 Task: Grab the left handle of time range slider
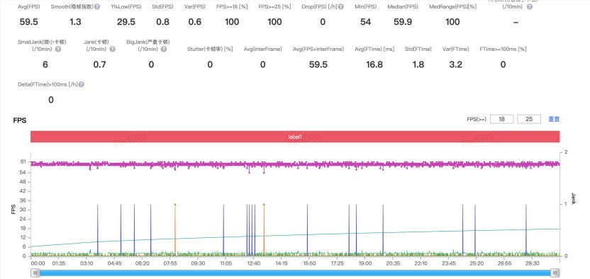click(35, 273)
